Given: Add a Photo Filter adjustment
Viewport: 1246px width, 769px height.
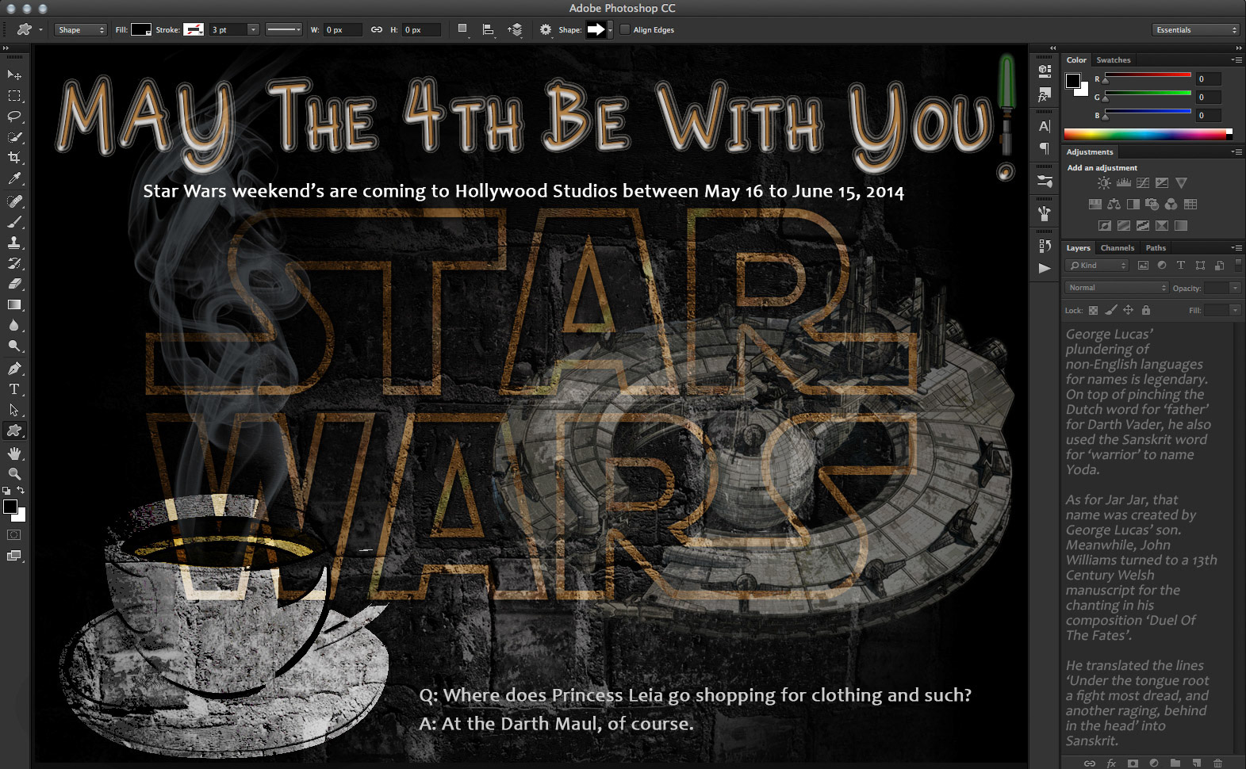Looking at the screenshot, I should [1152, 205].
